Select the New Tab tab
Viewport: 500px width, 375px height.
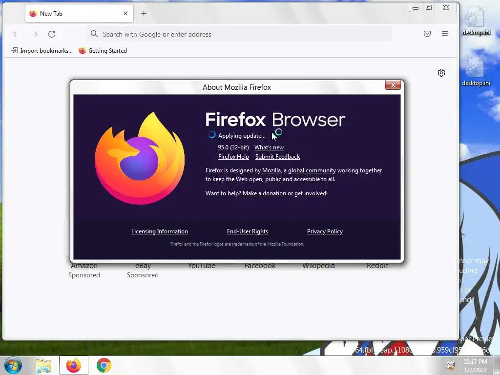tap(80, 13)
